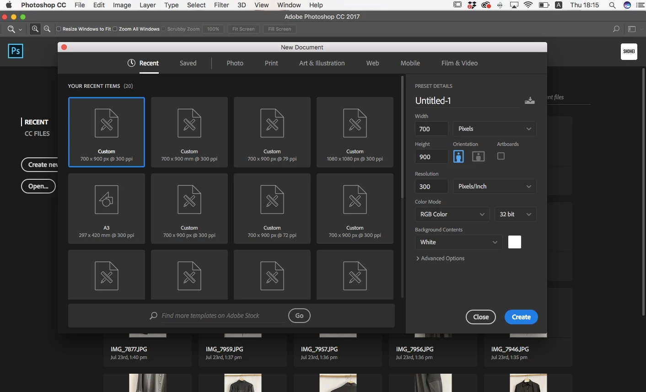Click the Wi-Fi status icon
The width and height of the screenshot is (646, 392).
tap(528, 5)
